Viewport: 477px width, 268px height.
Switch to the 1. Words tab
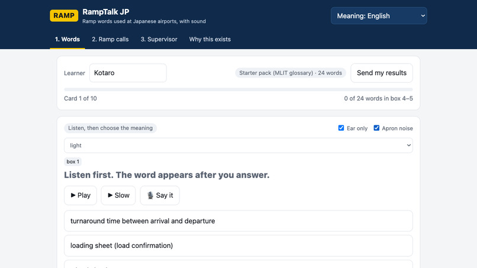coord(67,39)
